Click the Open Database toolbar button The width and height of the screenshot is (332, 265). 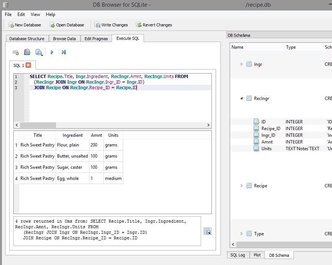coord(67,25)
